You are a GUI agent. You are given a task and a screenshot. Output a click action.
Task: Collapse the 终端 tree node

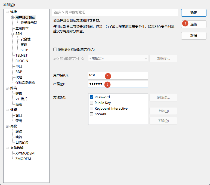pos(7,88)
